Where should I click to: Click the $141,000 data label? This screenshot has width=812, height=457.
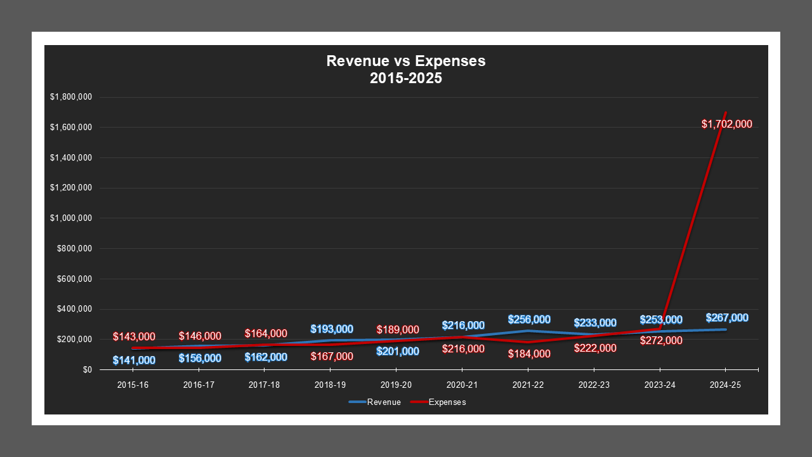(133, 360)
